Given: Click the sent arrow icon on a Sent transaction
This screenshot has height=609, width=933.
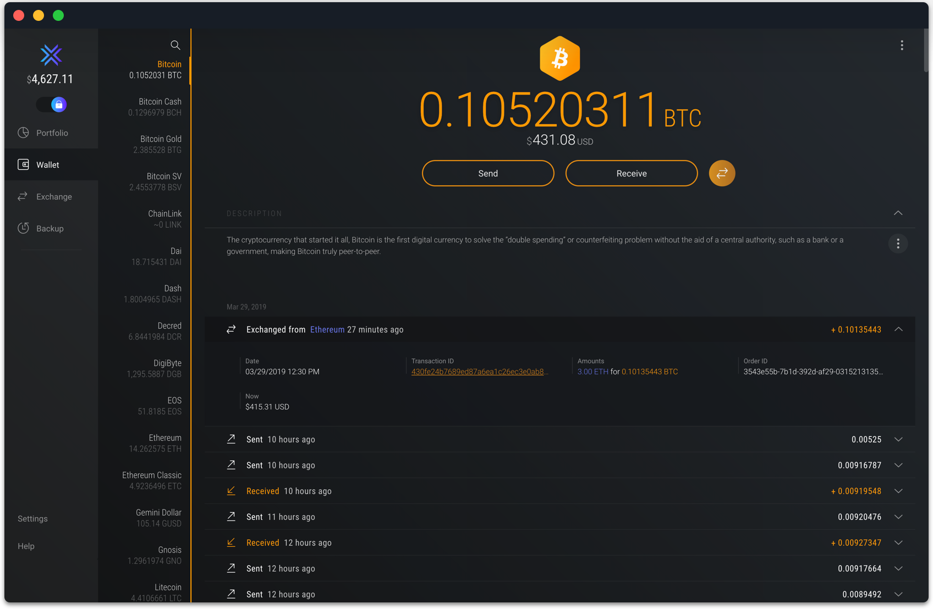Looking at the screenshot, I should [231, 439].
